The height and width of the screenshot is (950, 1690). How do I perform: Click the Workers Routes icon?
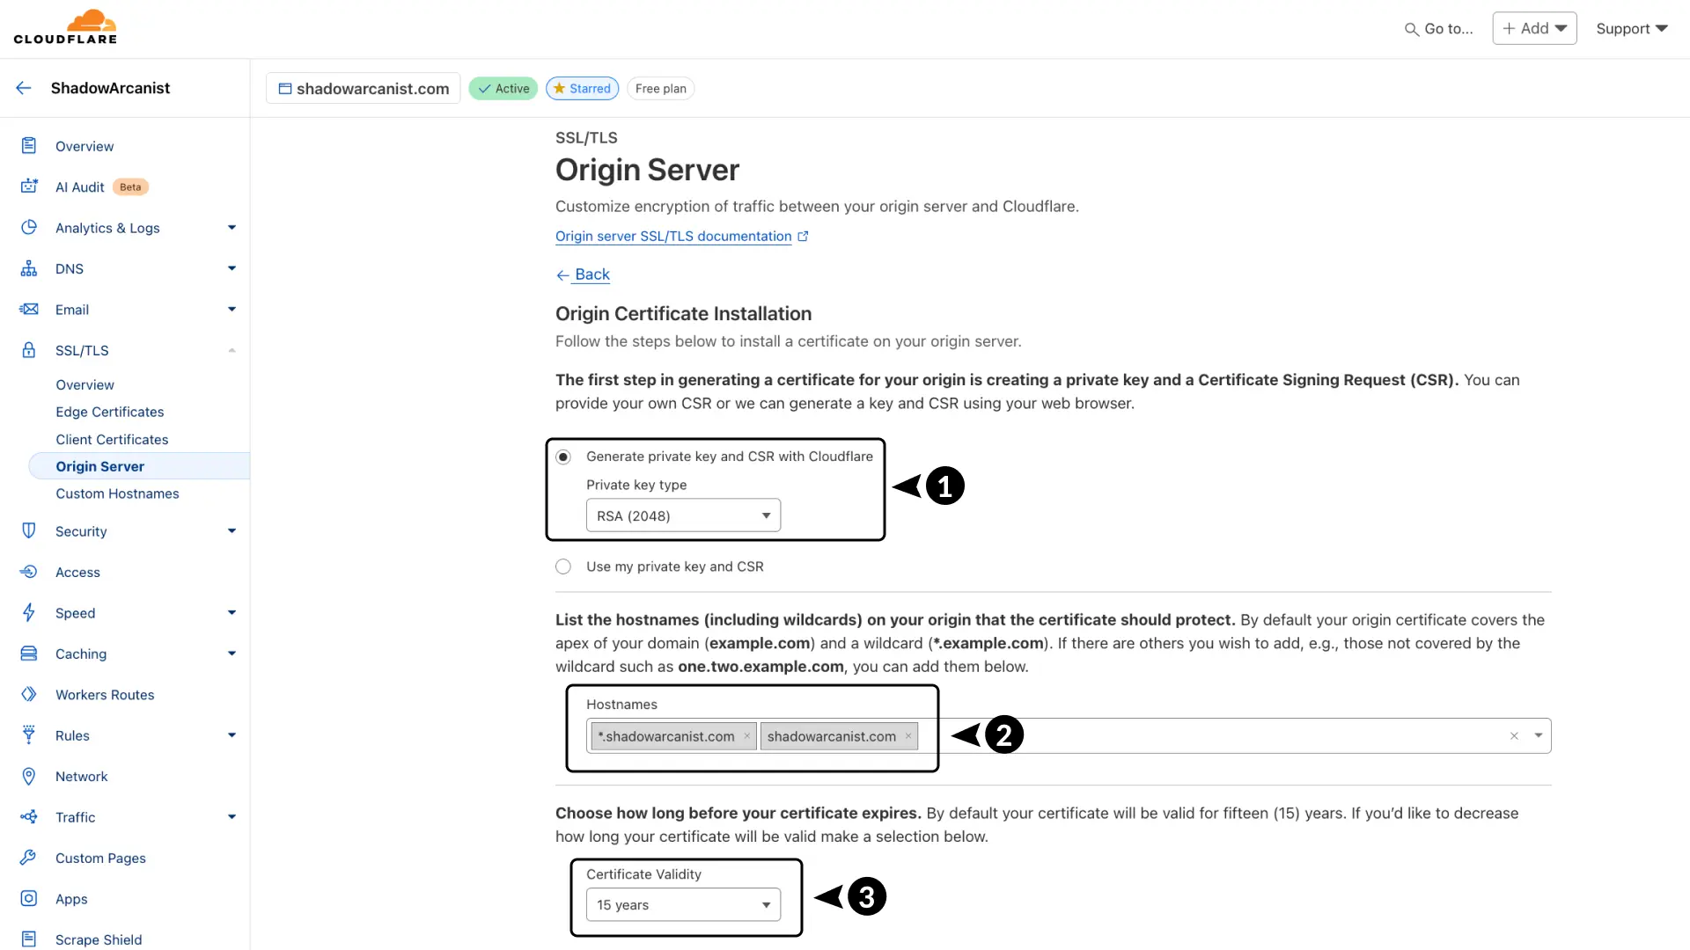(29, 694)
